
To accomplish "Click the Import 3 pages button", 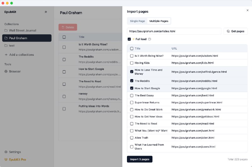I will (x=140, y=159).
